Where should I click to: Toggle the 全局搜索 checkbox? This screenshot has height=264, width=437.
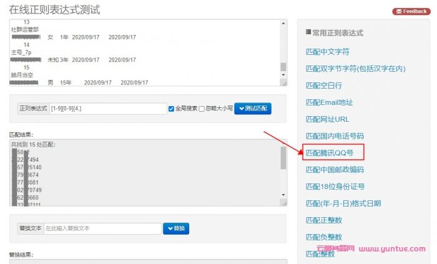pos(172,108)
